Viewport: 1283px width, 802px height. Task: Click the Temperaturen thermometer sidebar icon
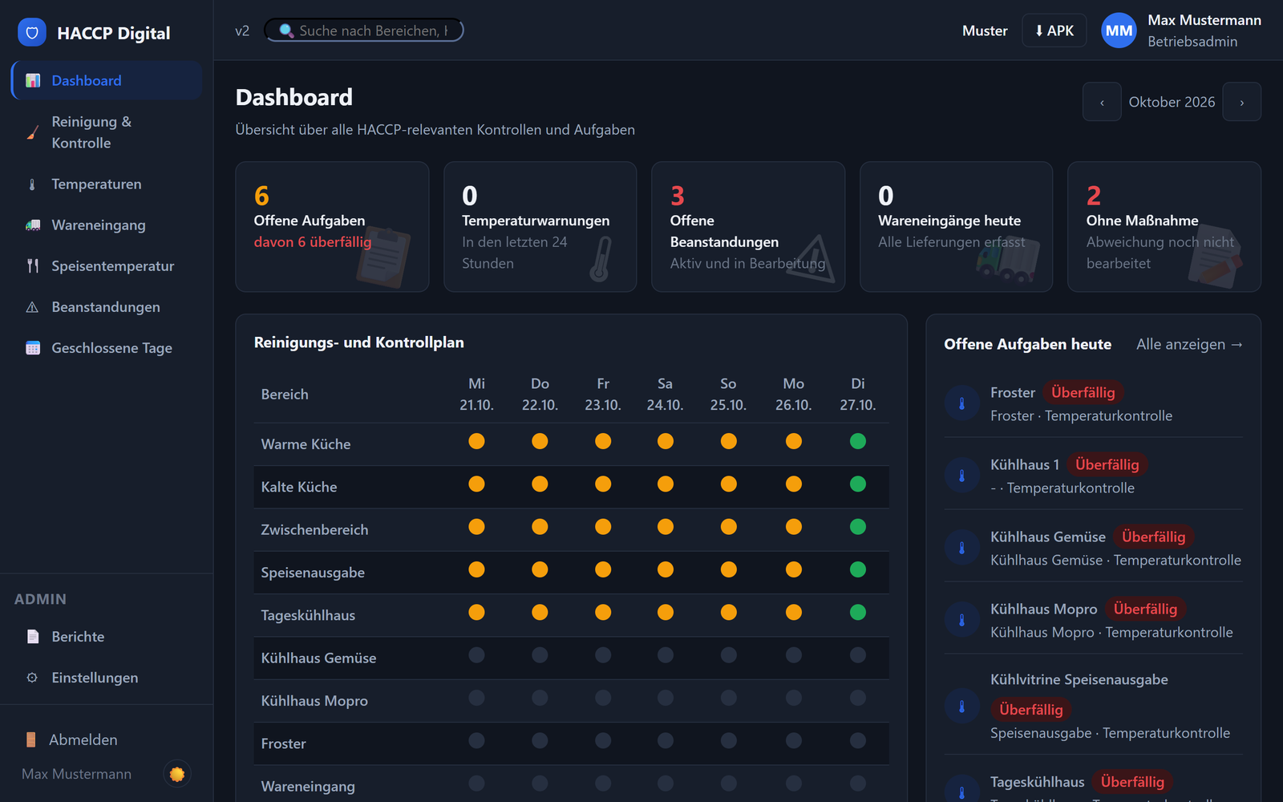click(33, 184)
